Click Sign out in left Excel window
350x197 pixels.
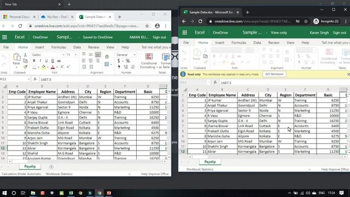pyautogui.click(x=159, y=37)
